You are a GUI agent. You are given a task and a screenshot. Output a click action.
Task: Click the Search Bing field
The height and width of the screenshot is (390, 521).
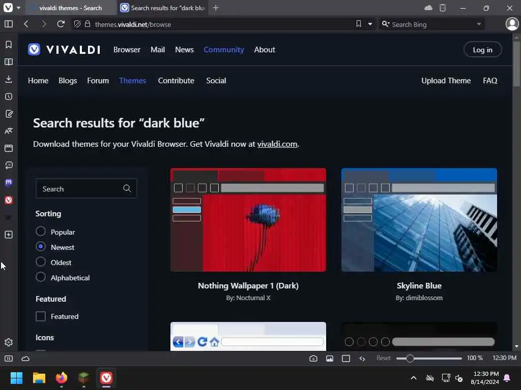tap(431, 24)
